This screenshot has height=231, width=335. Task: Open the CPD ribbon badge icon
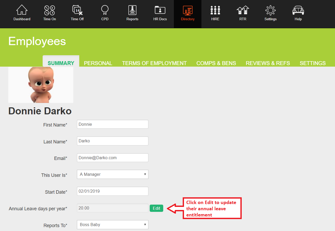[x=105, y=10]
